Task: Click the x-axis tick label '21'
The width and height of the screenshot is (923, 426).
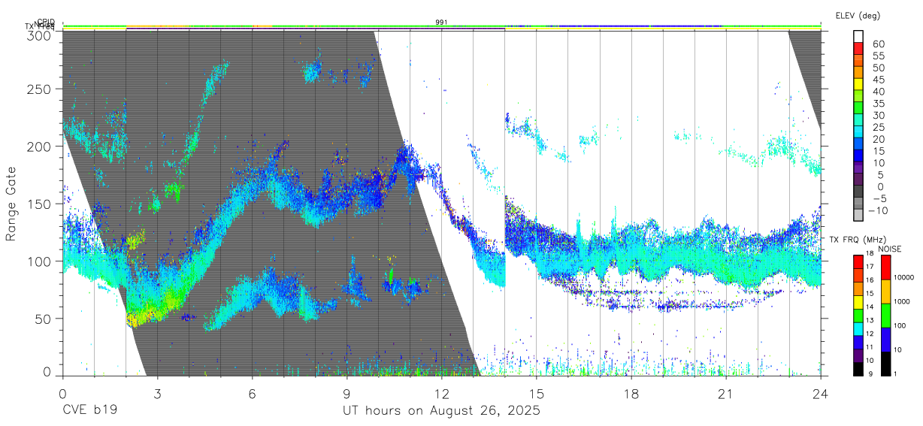Action: pyautogui.click(x=725, y=393)
